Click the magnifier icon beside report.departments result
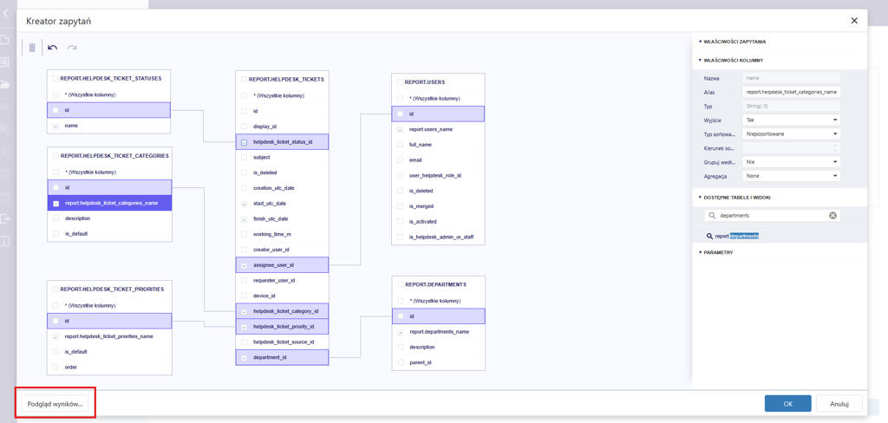Viewport: 888px width, 423px height. [x=709, y=236]
